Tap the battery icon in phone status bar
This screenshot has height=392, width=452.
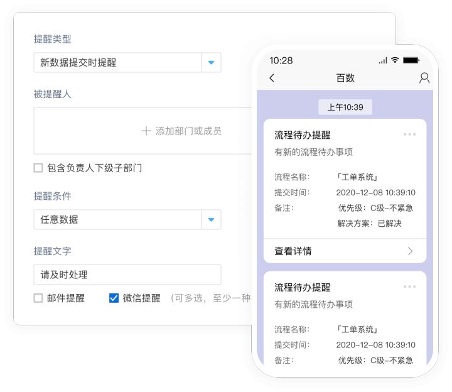tap(411, 60)
